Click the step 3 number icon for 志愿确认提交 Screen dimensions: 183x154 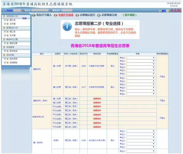pyautogui.click(x=77, y=15)
